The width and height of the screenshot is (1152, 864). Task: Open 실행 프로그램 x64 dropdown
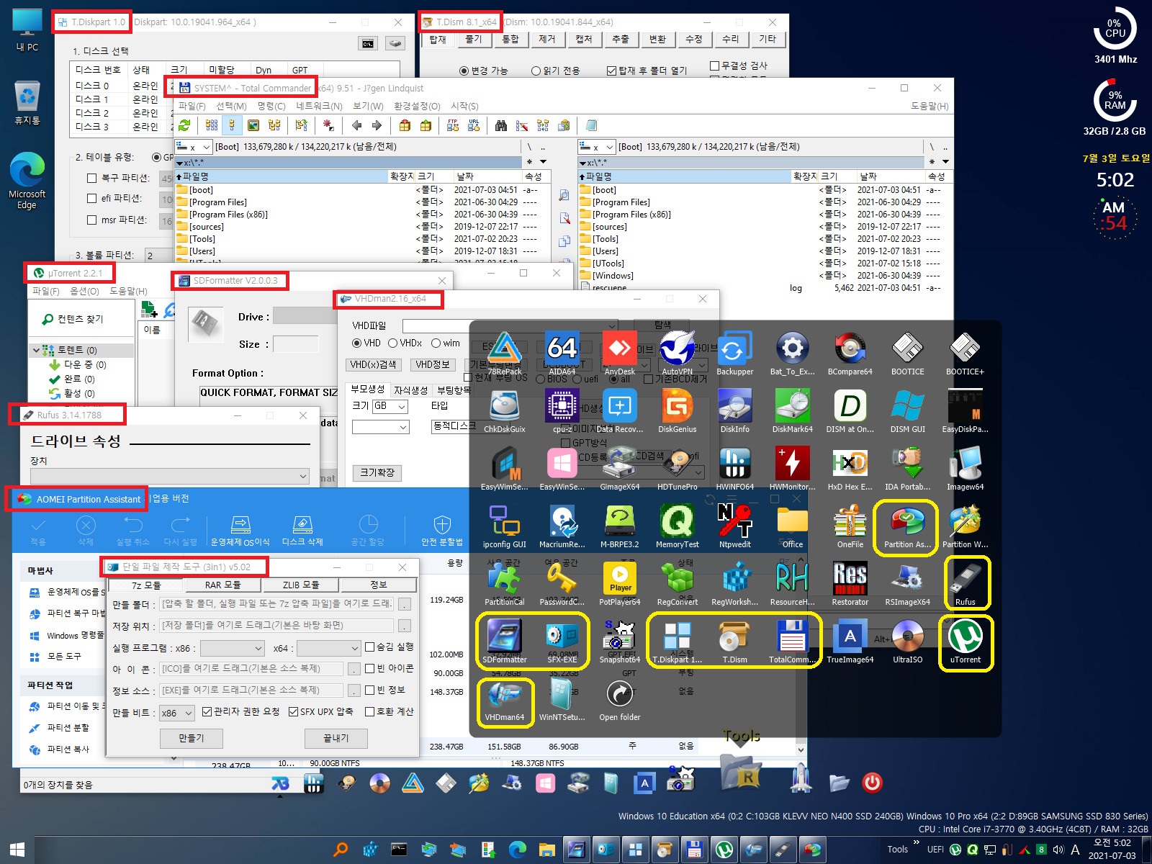pos(328,648)
